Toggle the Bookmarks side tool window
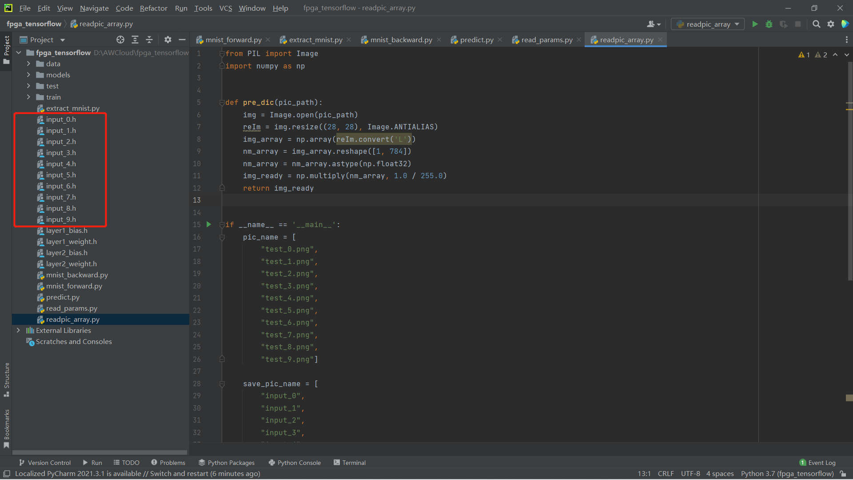The height and width of the screenshot is (480, 853). pos(6,429)
